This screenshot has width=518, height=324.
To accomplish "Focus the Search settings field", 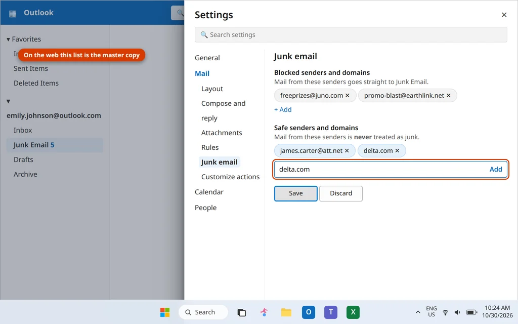I will tap(351, 35).
